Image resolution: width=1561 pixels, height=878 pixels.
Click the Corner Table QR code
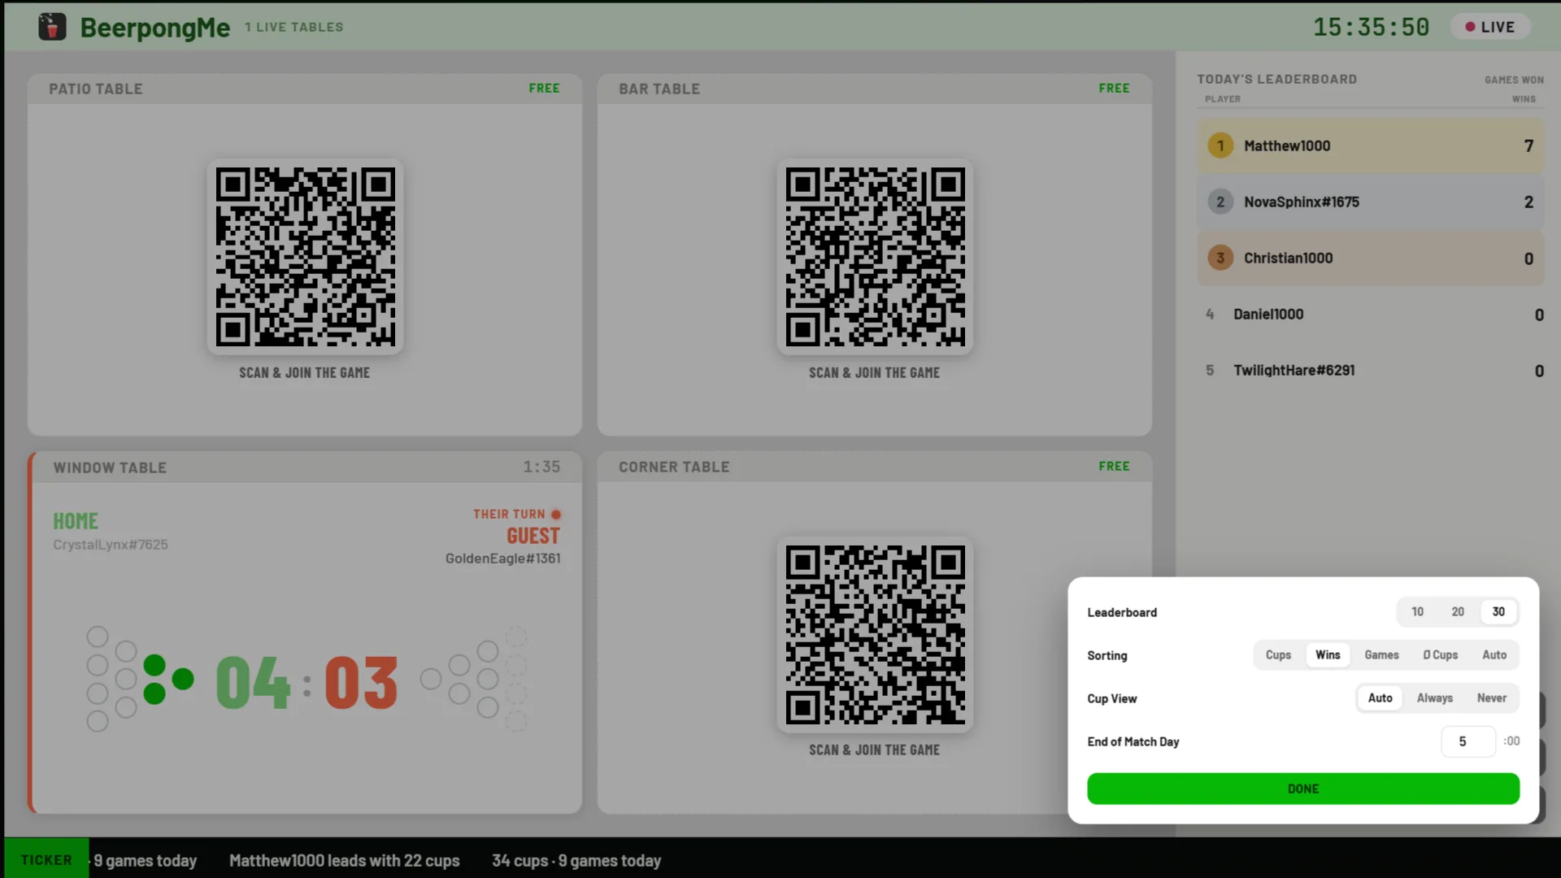point(875,634)
